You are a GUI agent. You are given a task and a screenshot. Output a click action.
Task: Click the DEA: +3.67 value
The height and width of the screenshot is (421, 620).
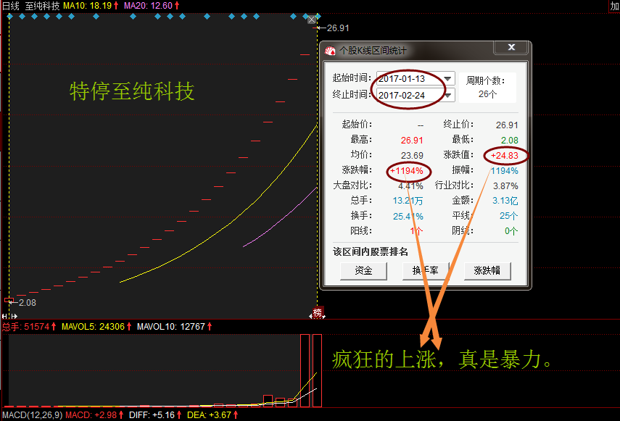point(212,415)
